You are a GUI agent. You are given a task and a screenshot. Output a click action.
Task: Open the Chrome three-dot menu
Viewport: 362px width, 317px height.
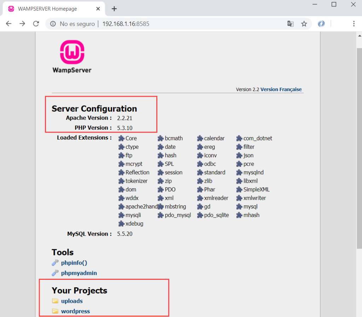[354, 24]
